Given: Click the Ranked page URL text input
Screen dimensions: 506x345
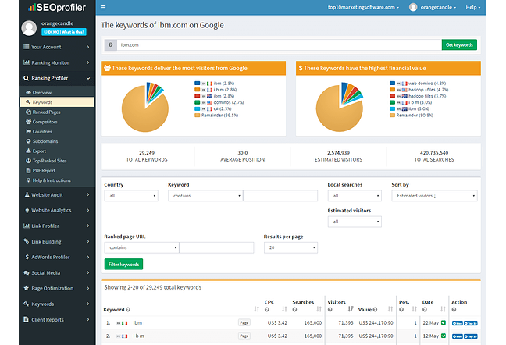Looking at the screenshot, I should pyautogui.click(x=216, y=247).
